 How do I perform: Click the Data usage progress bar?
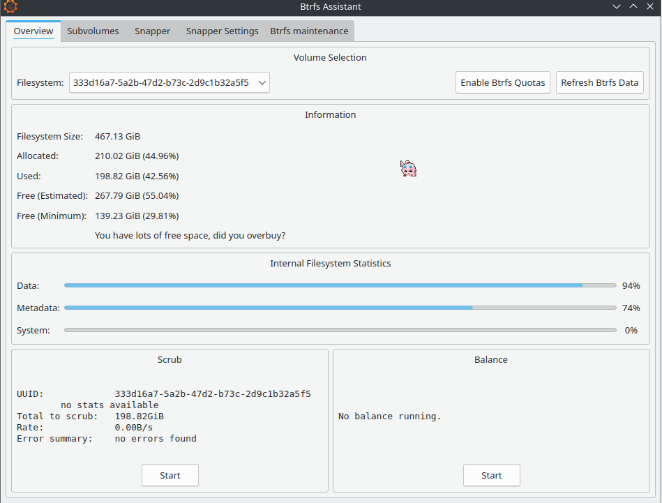pyautogui.click(x=340, y=285)
